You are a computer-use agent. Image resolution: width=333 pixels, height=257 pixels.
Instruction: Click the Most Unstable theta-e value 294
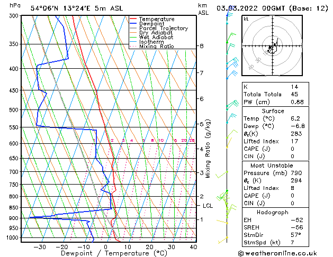tap(296, 180)
